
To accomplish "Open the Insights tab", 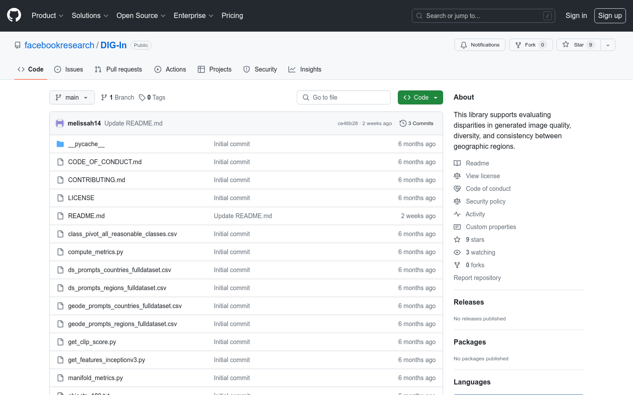I will coord(305,69).
